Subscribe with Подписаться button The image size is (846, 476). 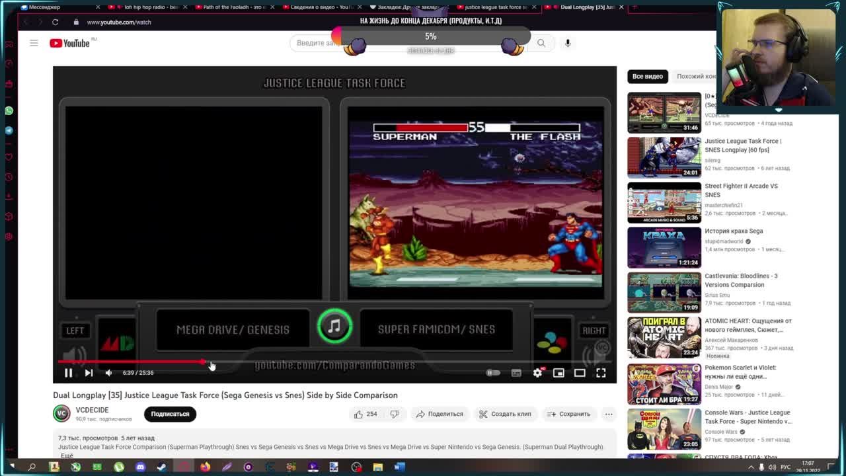click(x=170, y=414)
